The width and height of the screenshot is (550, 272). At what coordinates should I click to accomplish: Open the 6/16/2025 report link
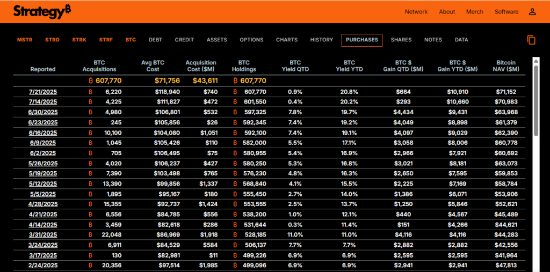coord(43,133)
